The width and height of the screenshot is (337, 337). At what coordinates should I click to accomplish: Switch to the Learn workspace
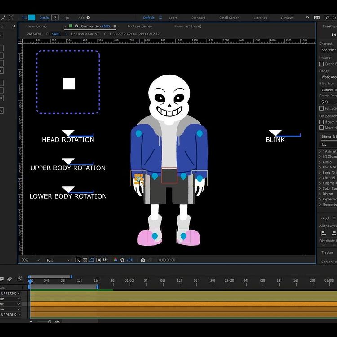tap(173, 18)
